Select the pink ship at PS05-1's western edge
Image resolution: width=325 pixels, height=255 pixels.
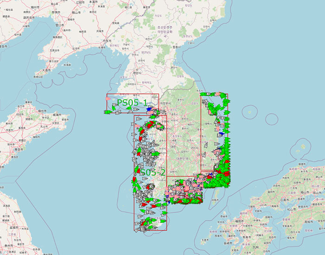pos(108,99)
